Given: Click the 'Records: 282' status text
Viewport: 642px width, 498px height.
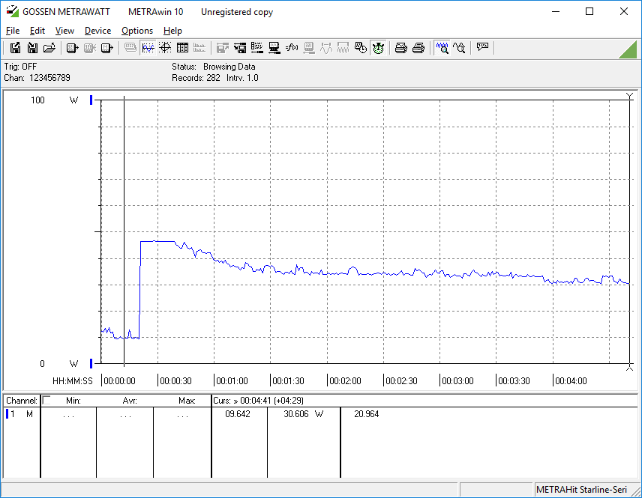Looking at the screenshot, I should pyautogui.click(x=196, y=78).
